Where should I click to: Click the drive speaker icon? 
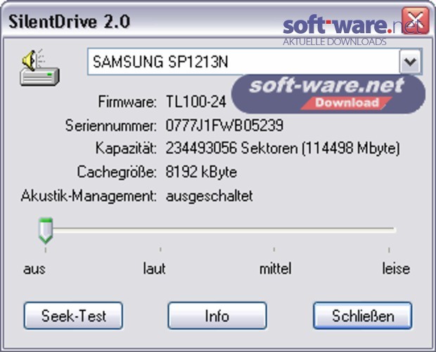39,68
